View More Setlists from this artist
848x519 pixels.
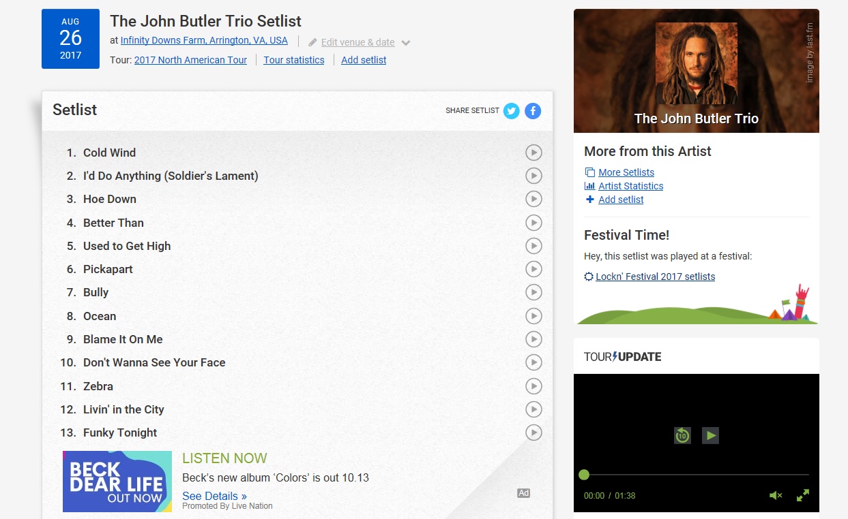[x=626, y=172]
